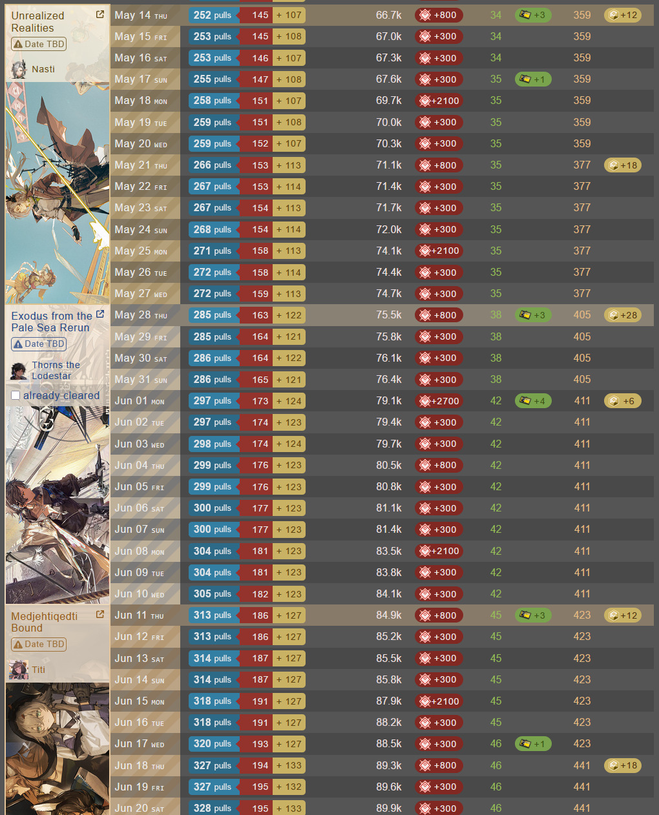Select the Jun 08 MON date cell
The image size is (659, 815).
145,551
